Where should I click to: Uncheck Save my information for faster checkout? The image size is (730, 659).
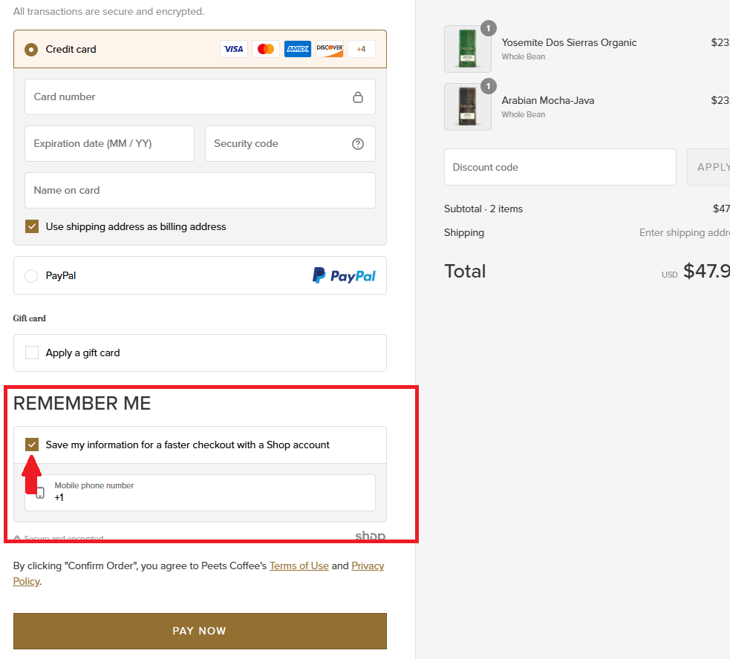coord(32,445)
